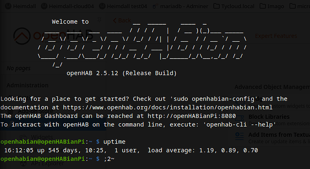The height and width of the screenshot is (169, 310).
Task: Click http://openHABianPi:8080 URL in terminal
Action: point(191,116)
